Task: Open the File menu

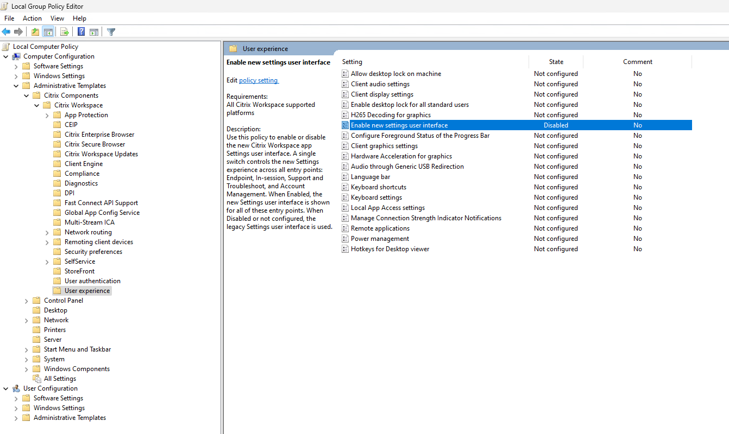Action: (x=9, y=18)
